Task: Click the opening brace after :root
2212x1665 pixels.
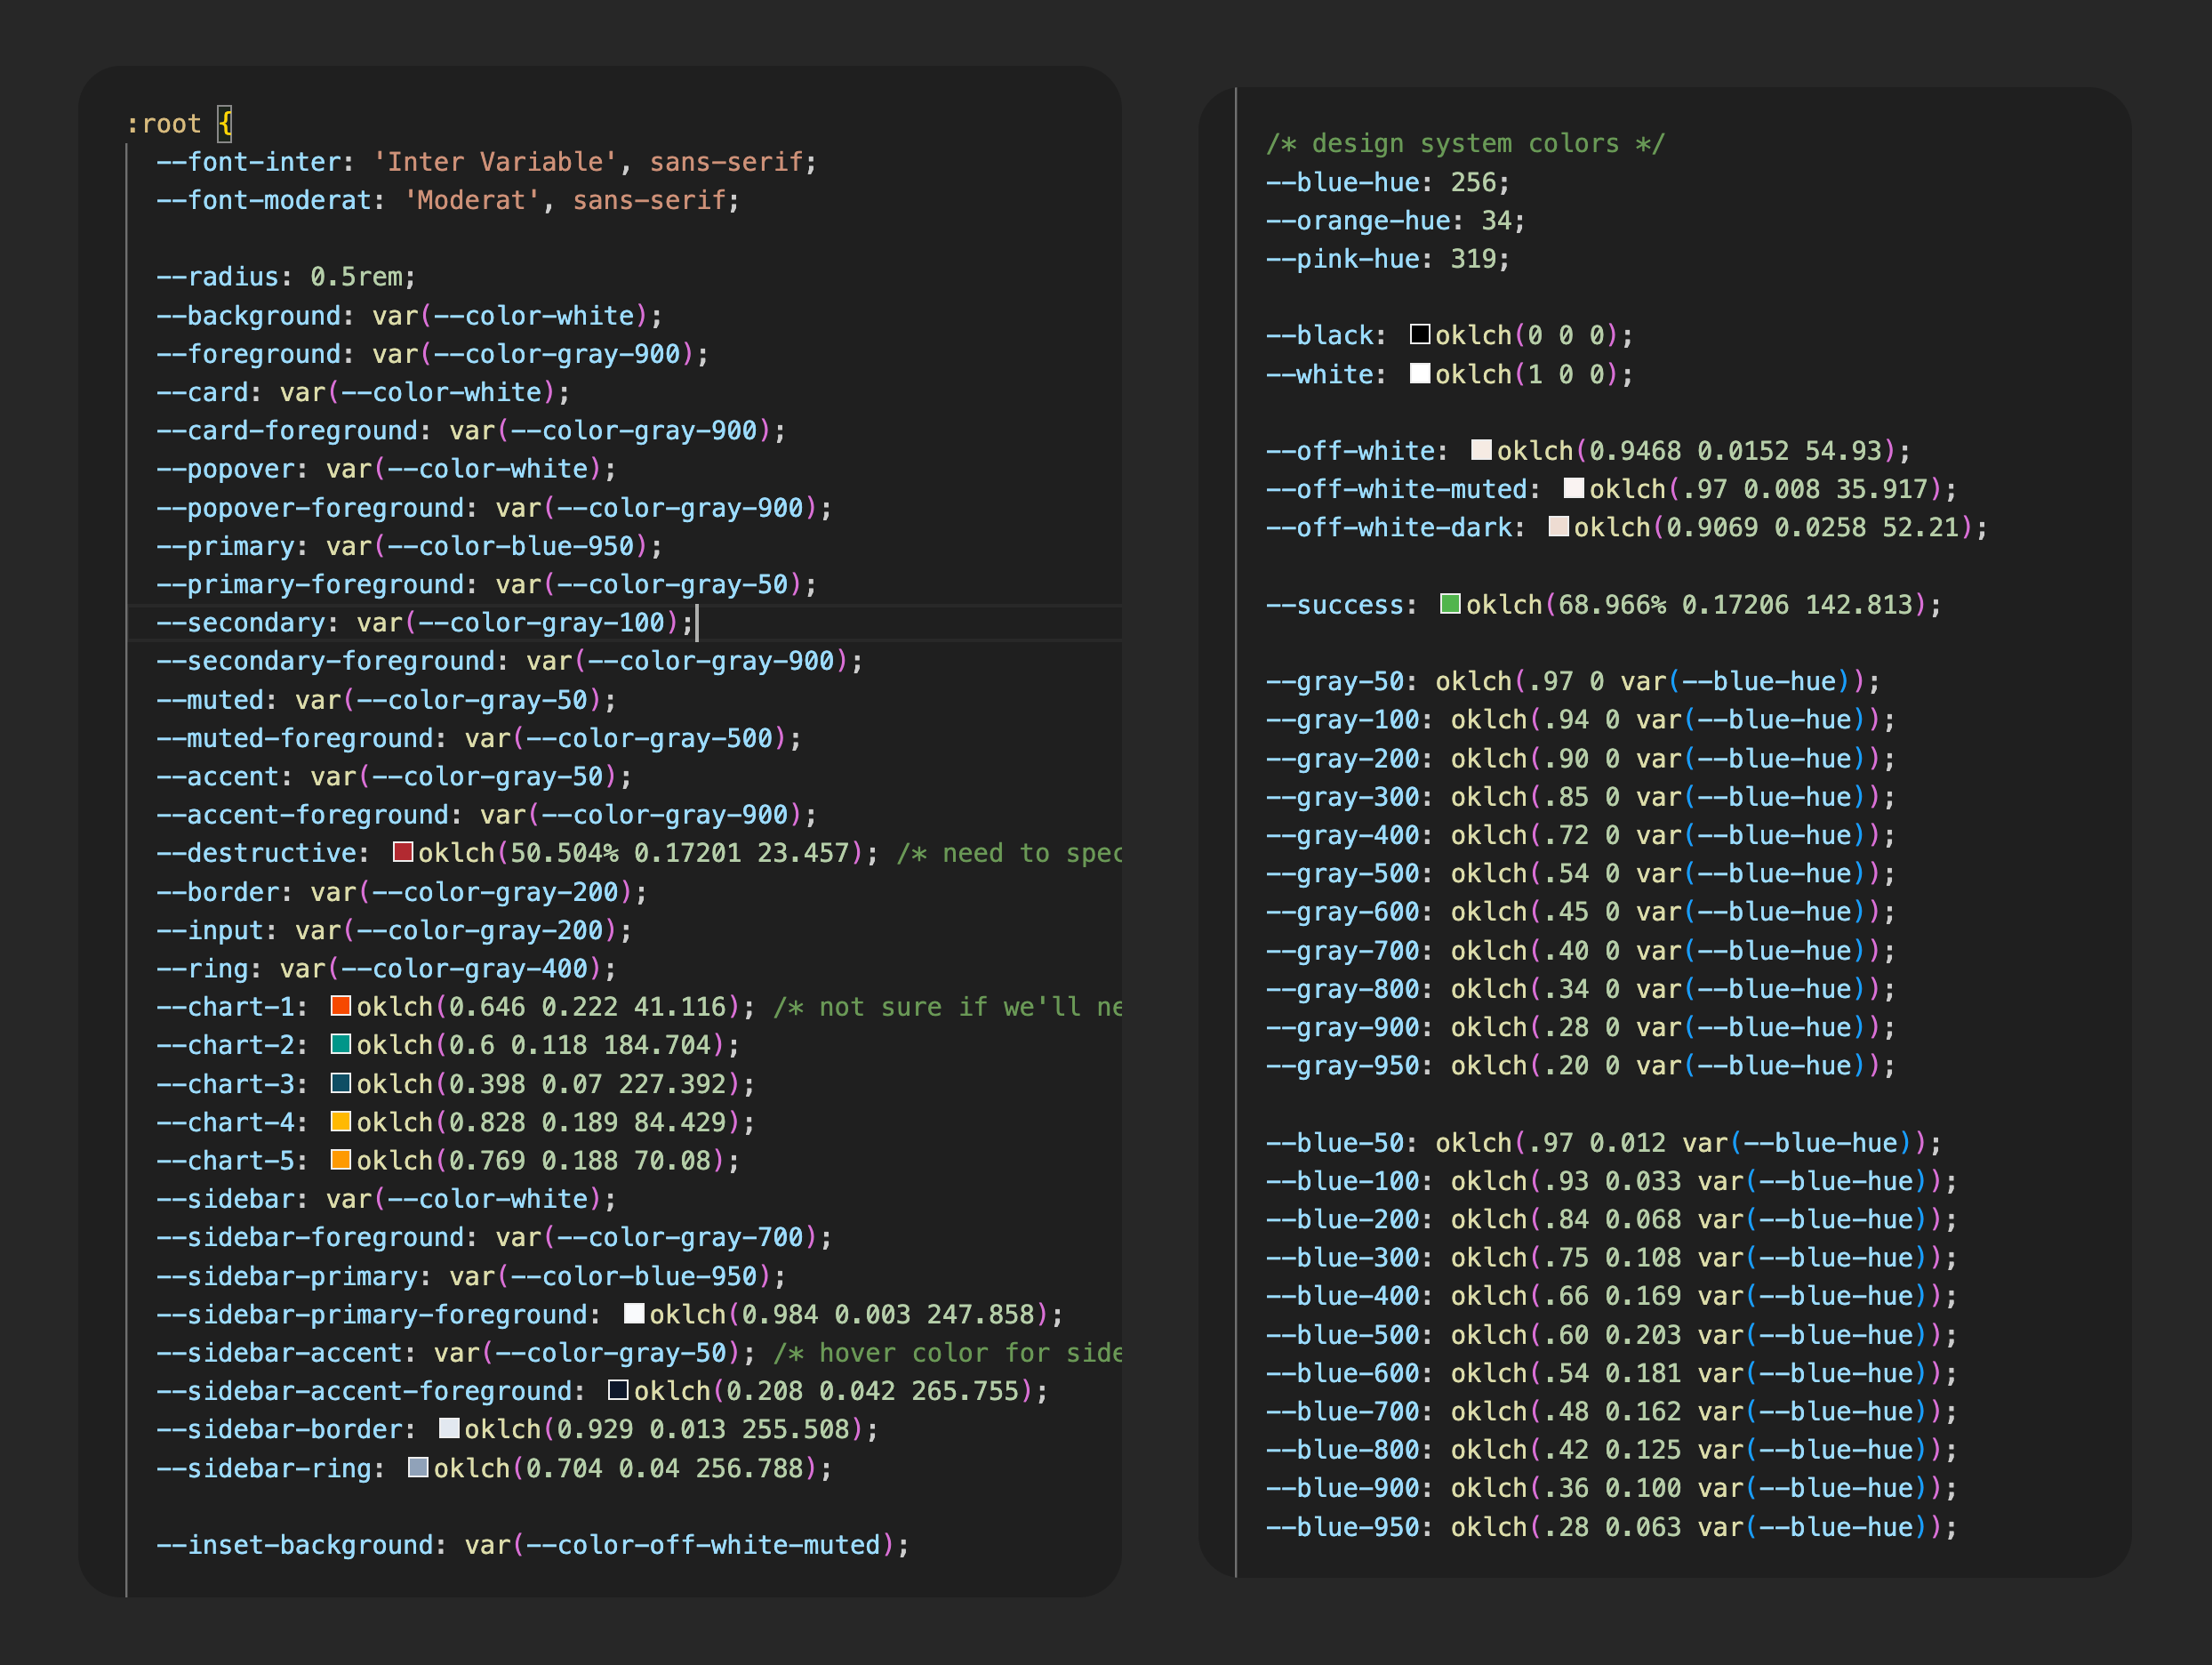Action: click(x=226, y=125)
